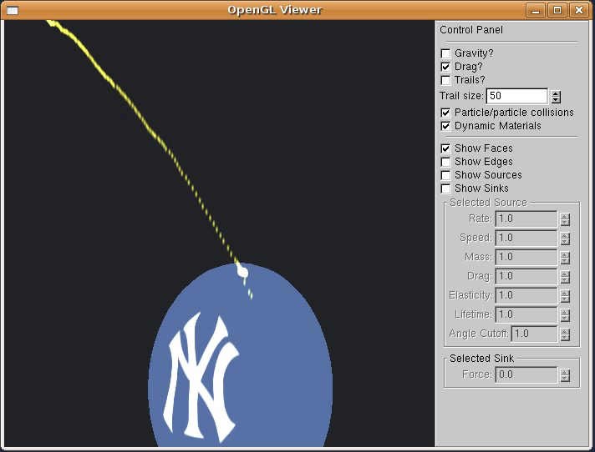Toggle Dynamic Materials checkbox
This screenshot has height=452, width=595.
tap(446, 126)
